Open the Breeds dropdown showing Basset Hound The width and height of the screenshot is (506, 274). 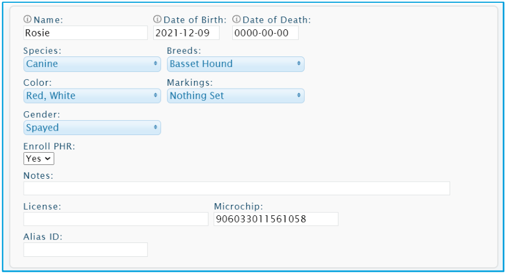236,64
